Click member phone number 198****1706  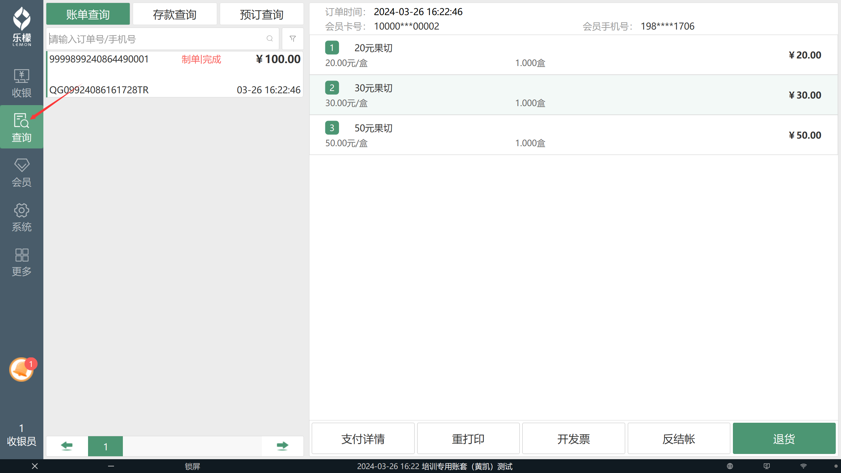click(668, 26)
